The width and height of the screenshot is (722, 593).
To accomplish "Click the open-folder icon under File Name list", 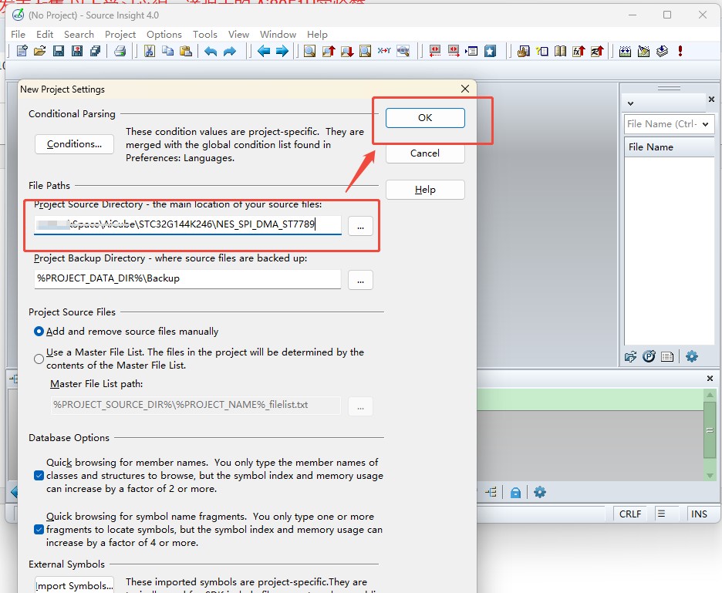I will coord(631,356).
